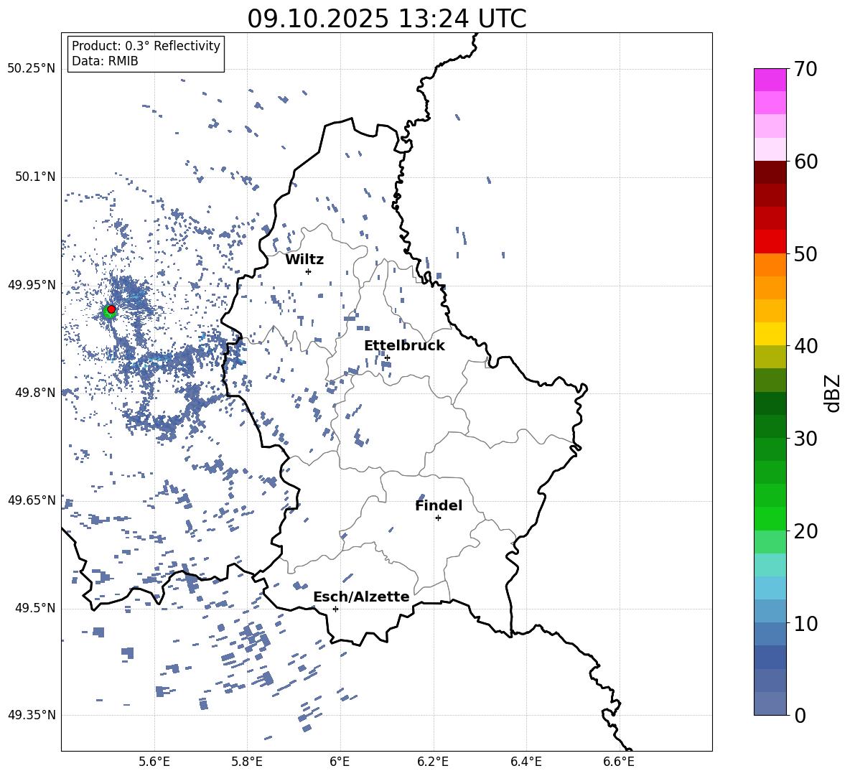Click the Wiltz city label
The width and height of the screenshot is (850, 776).
click(x=304, y=260)
